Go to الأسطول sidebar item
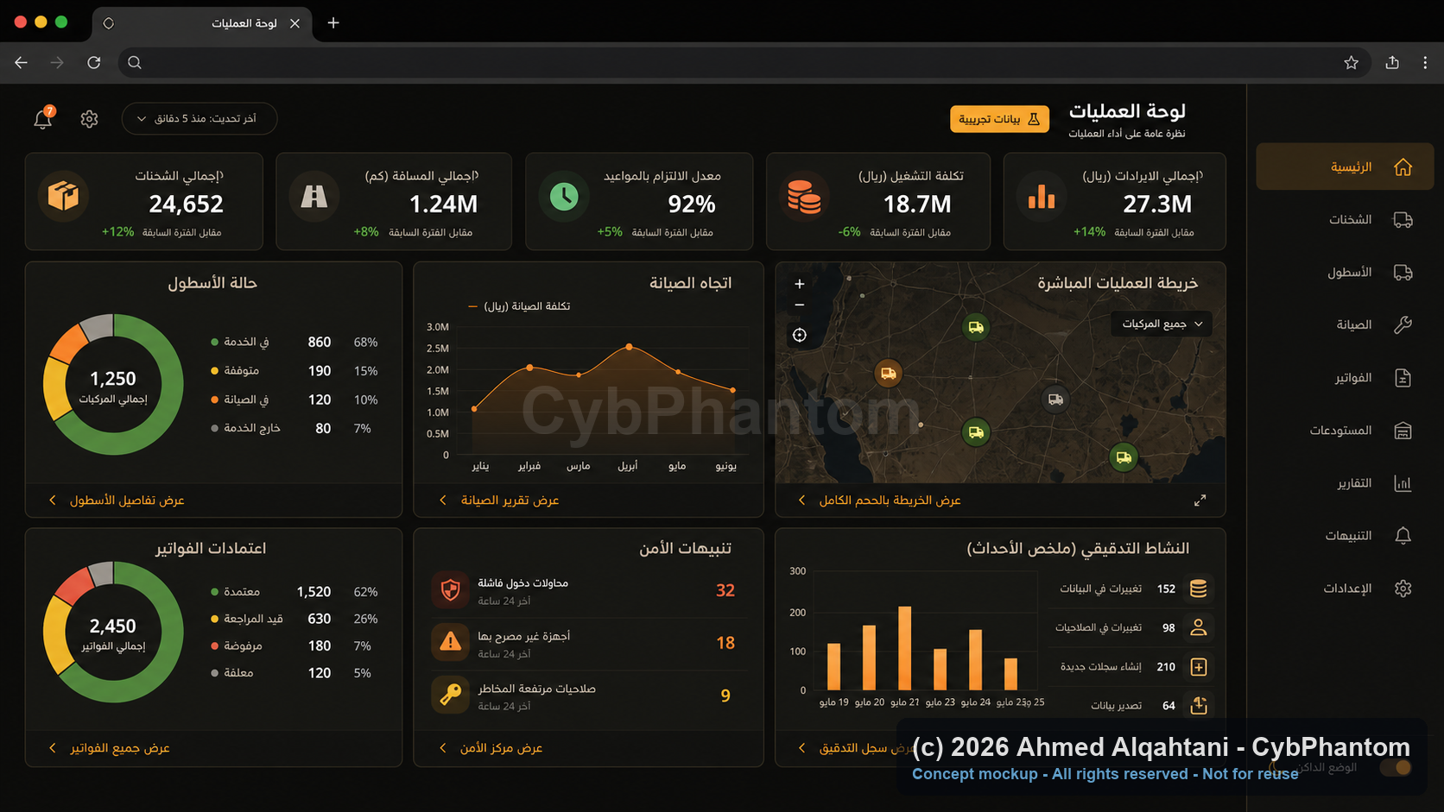 (1344, 272)
